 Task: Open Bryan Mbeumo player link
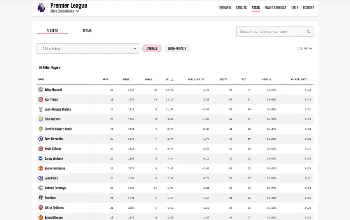coord(54,218)
